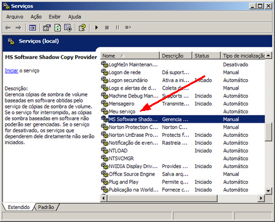Click the gear icon beside Office Source Engine

(105, 174)
